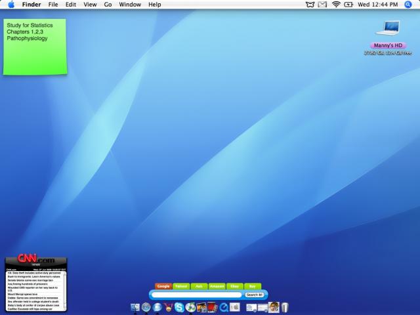Open the Wi-Fi status menu
Image resolution: width=420 pixels, height=315 pixels.
[x=336, y=5]
